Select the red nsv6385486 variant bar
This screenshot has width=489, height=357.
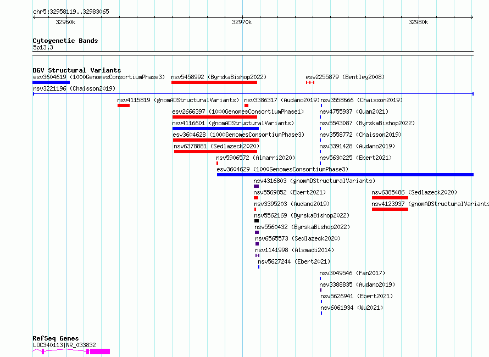[x=390, y=198]
